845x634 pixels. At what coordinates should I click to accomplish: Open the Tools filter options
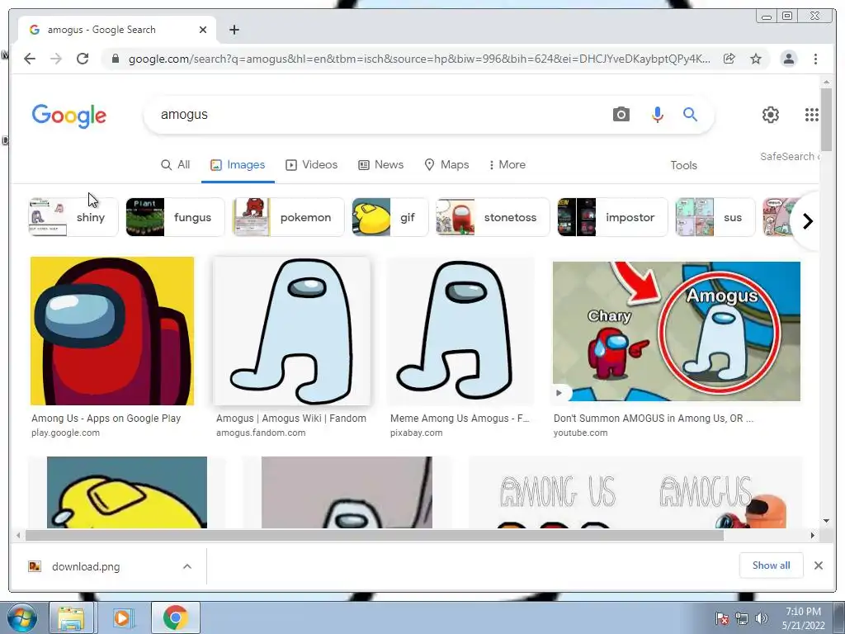(x=683, y=165)
